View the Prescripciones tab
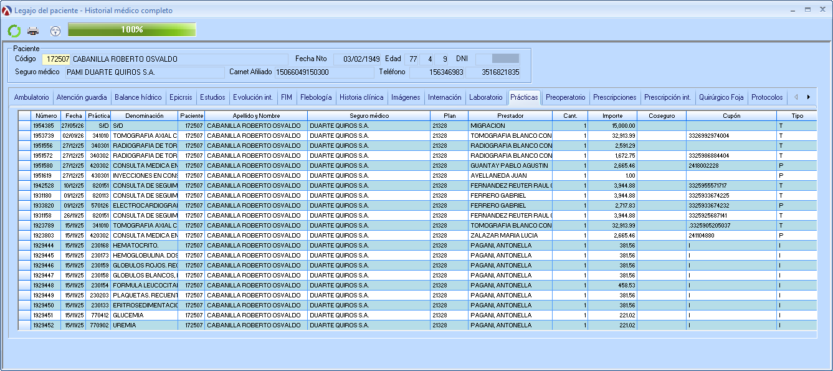Screen dimensions: 833x371 click(615, 97)
